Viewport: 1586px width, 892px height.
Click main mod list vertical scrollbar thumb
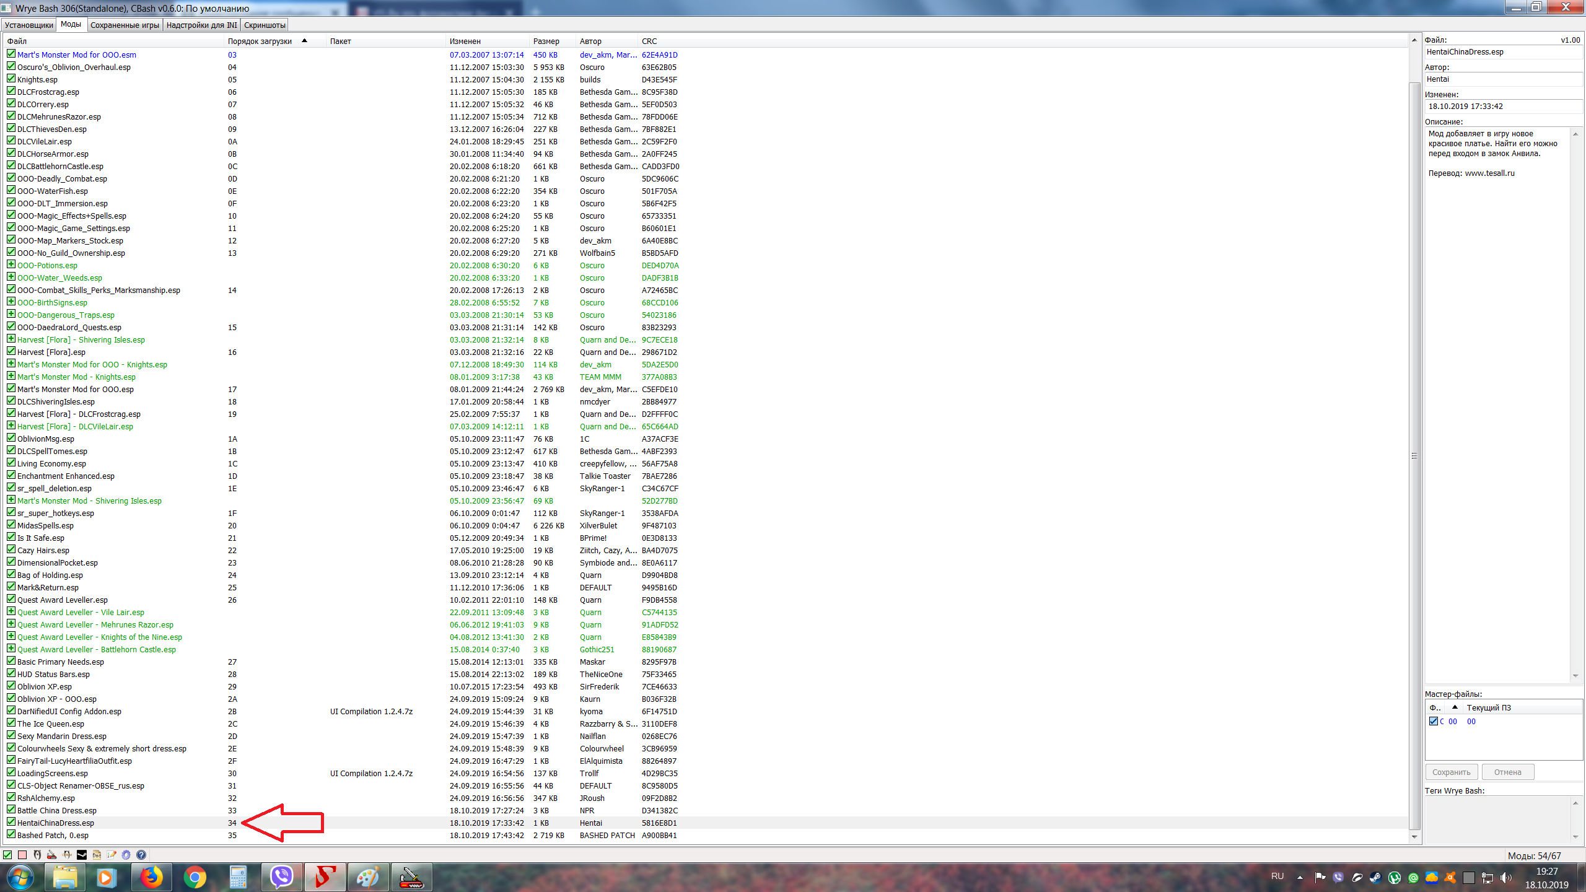coord(1414,456)
